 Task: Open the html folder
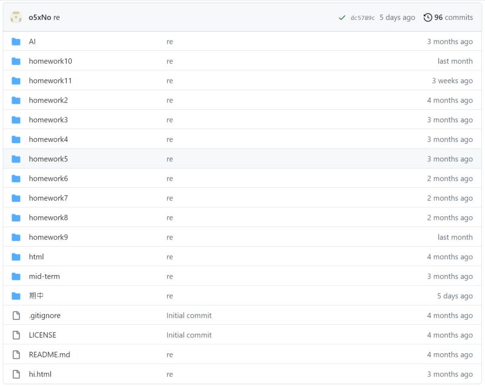click(38, 256)
